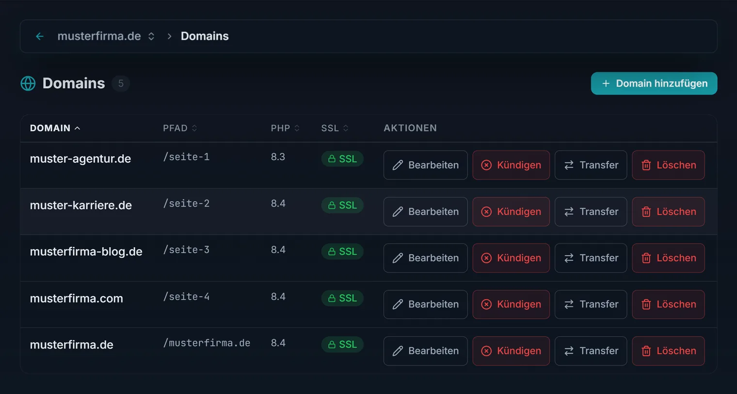
Task: Delete muster-agentur.de with Löschen
Action: [668, 165]
